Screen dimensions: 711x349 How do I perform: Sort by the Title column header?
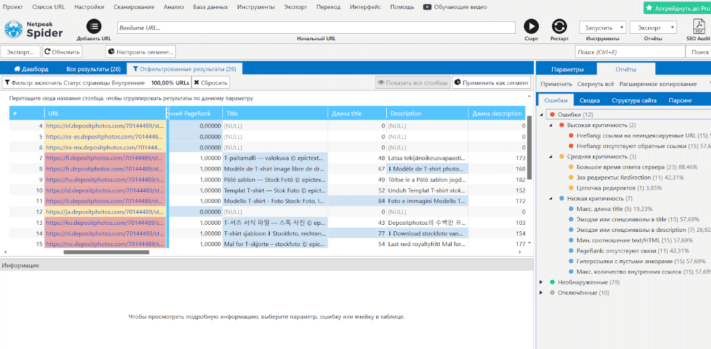coord(276,113)
